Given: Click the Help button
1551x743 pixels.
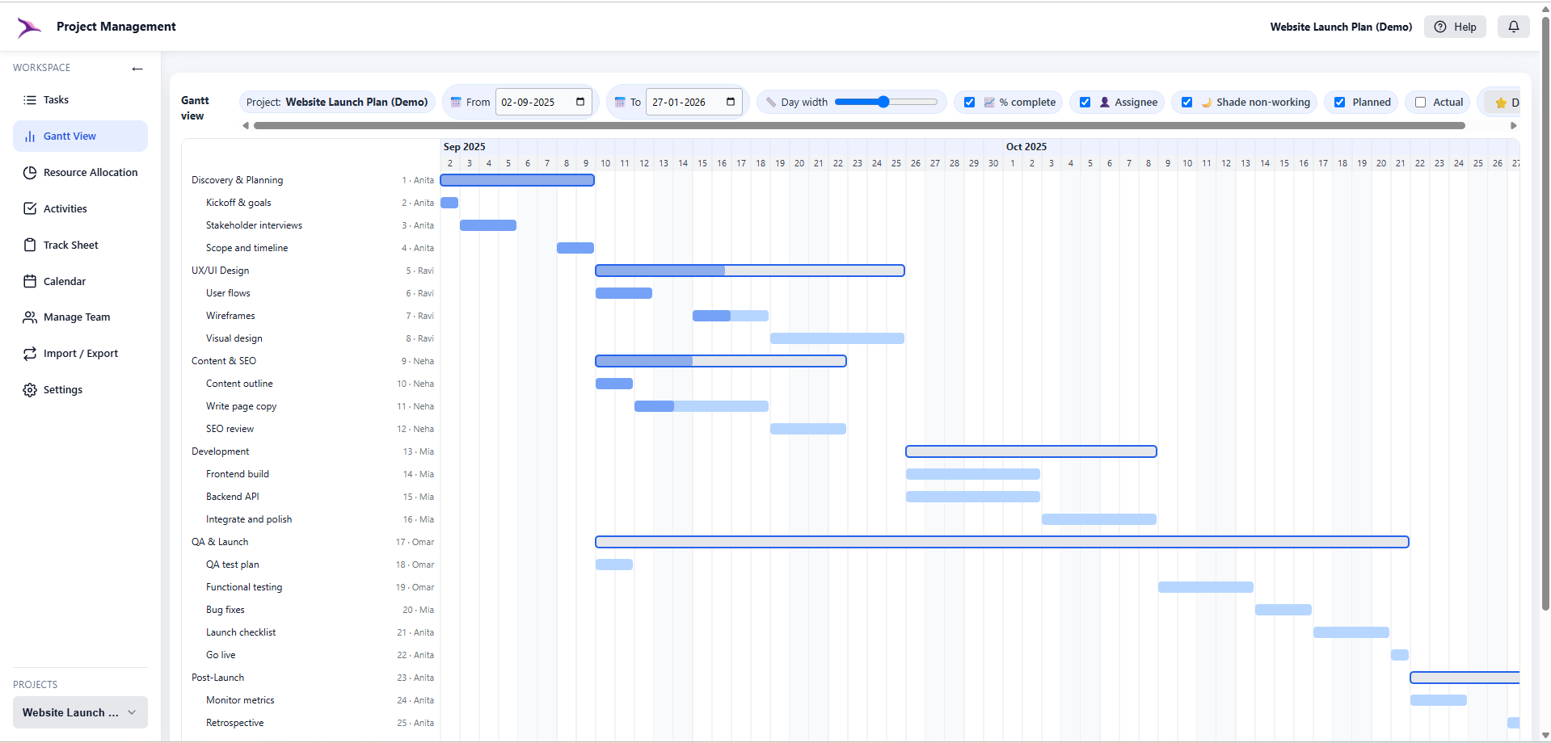Looking at the screenshot, I should [1455, 27].
